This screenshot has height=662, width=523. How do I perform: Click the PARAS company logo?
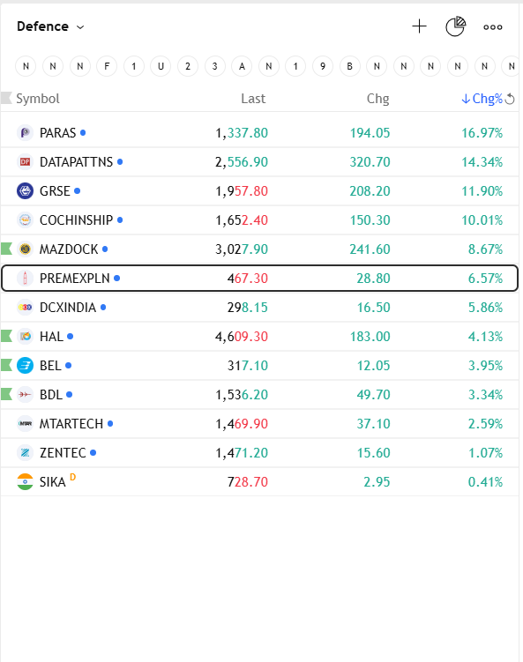25,132
